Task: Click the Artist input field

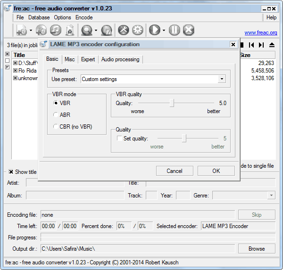Action: [75, 183]
